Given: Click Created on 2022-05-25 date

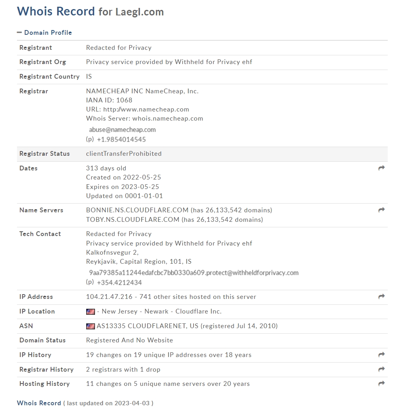Looking at the screenshot, I should [x=123, y=177].
